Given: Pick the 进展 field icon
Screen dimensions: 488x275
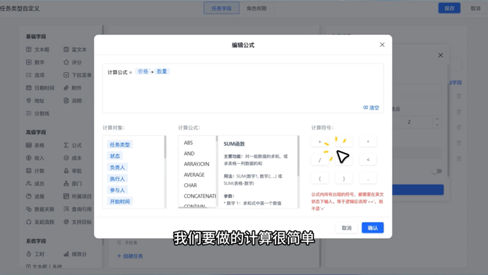Looking at the screenshot, I should pyautogui.click(x=28, y=196).
